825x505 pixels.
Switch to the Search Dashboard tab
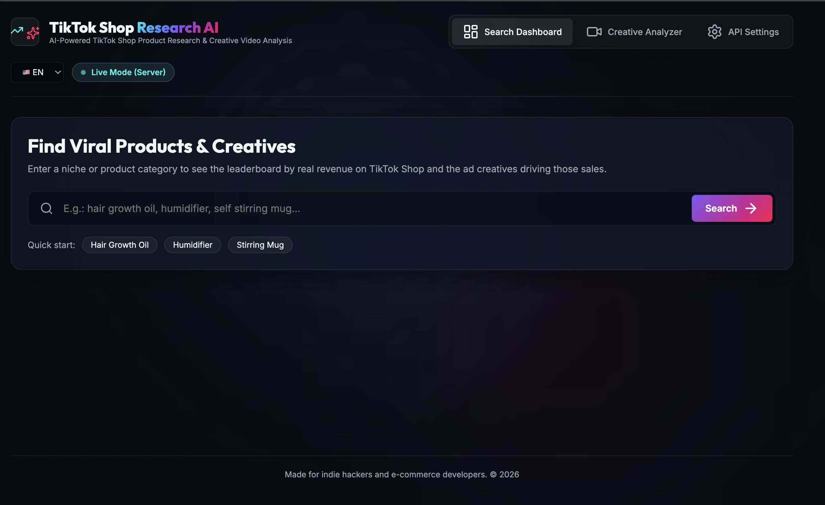click(512, 32)
